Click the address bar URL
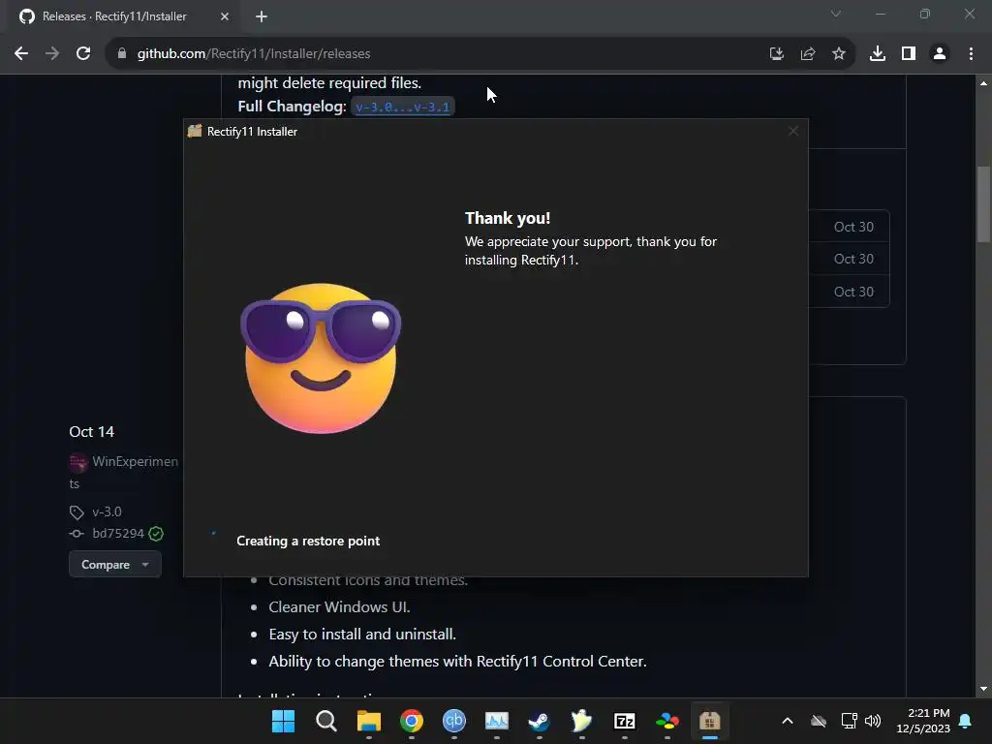992x744 pixels. click(x=254, y=54)
